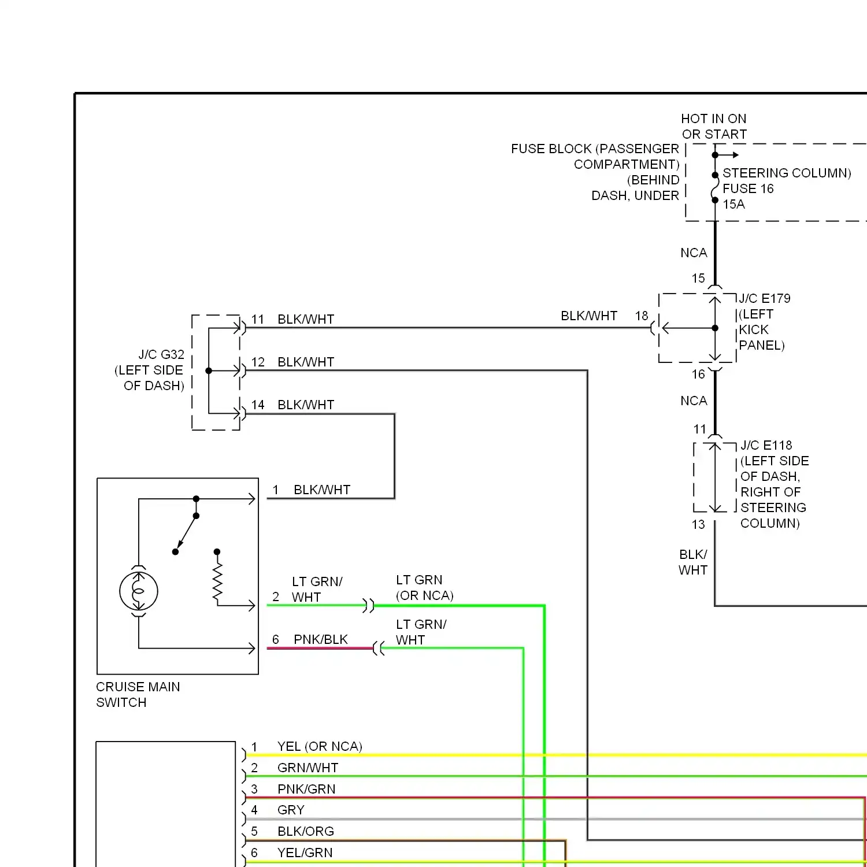Click pin number 13 below J/C E118
The height and width of the screenshot is (867, 867).
coord(698,524)
